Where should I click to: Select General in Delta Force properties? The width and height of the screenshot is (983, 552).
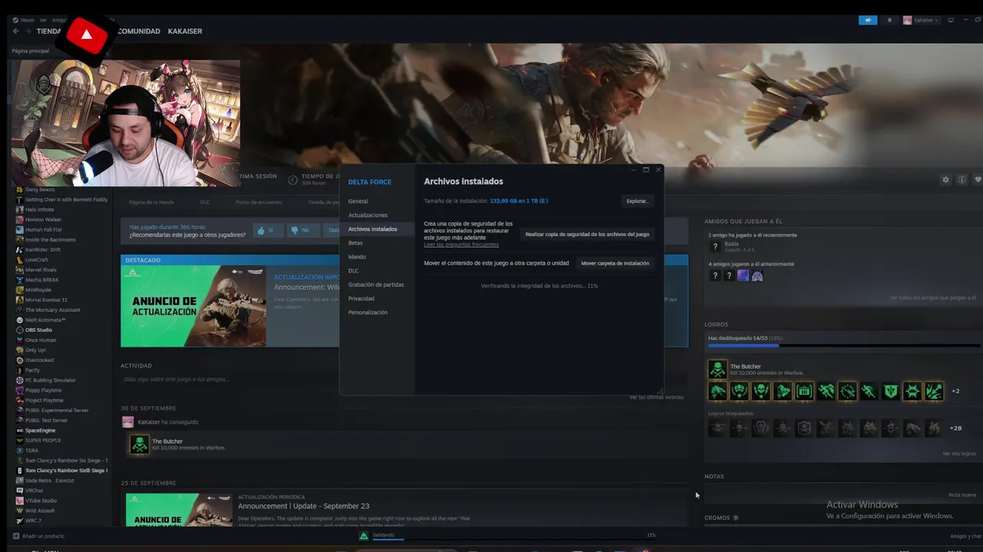click(358, 202)
